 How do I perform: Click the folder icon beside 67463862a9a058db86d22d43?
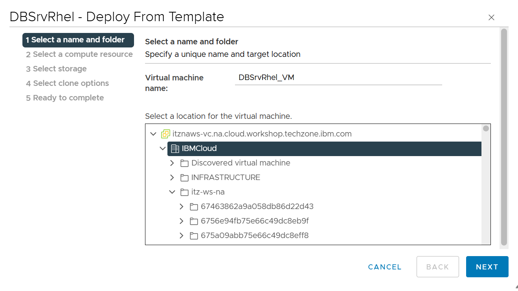(x=194, y=206)
